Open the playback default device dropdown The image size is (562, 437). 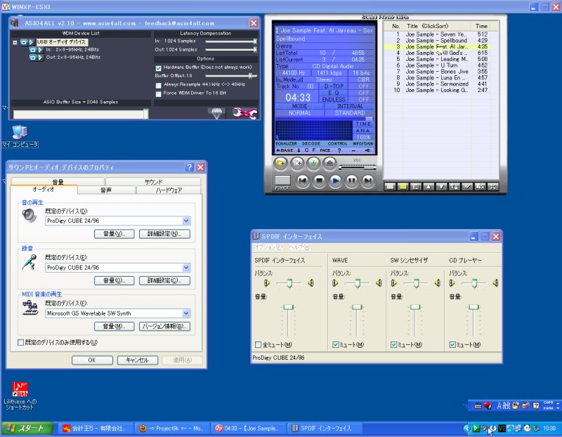coord(186,221)
